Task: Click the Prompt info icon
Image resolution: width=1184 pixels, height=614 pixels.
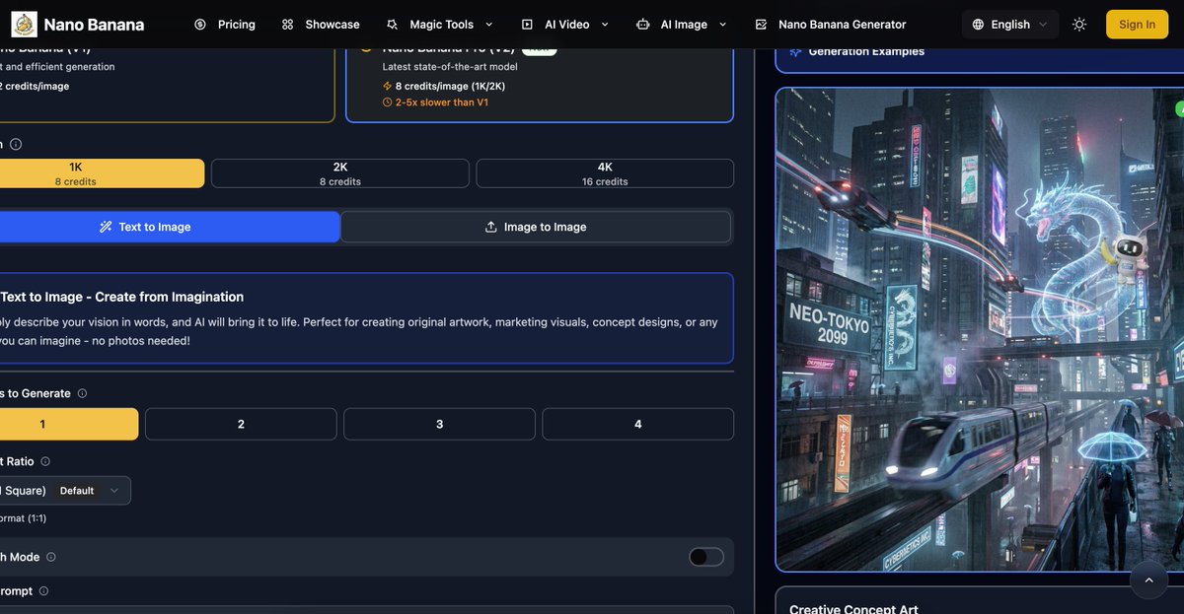Action: (43, 591)
